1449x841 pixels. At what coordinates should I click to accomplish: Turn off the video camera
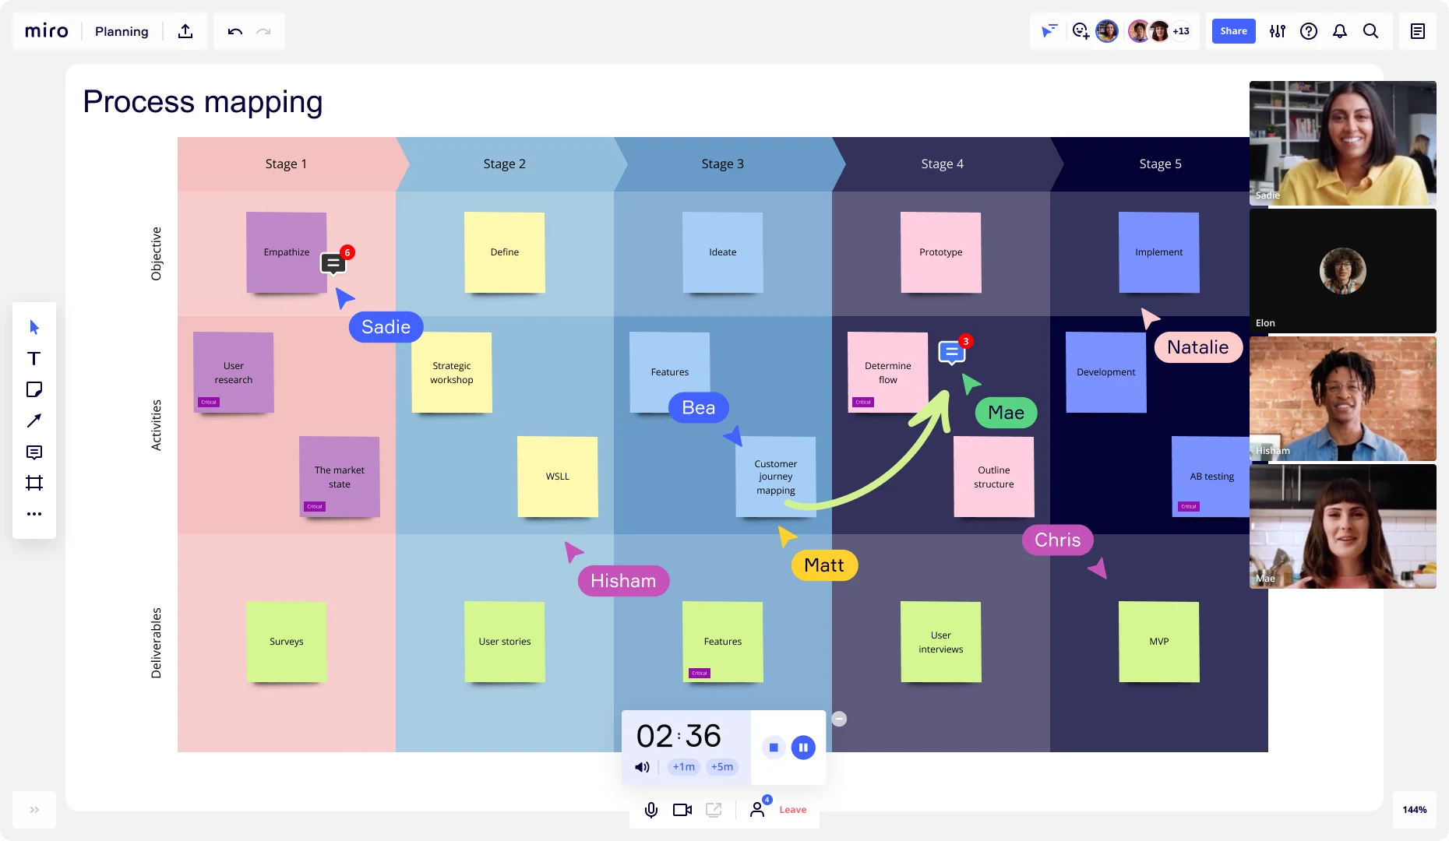(x=682, y=810)
